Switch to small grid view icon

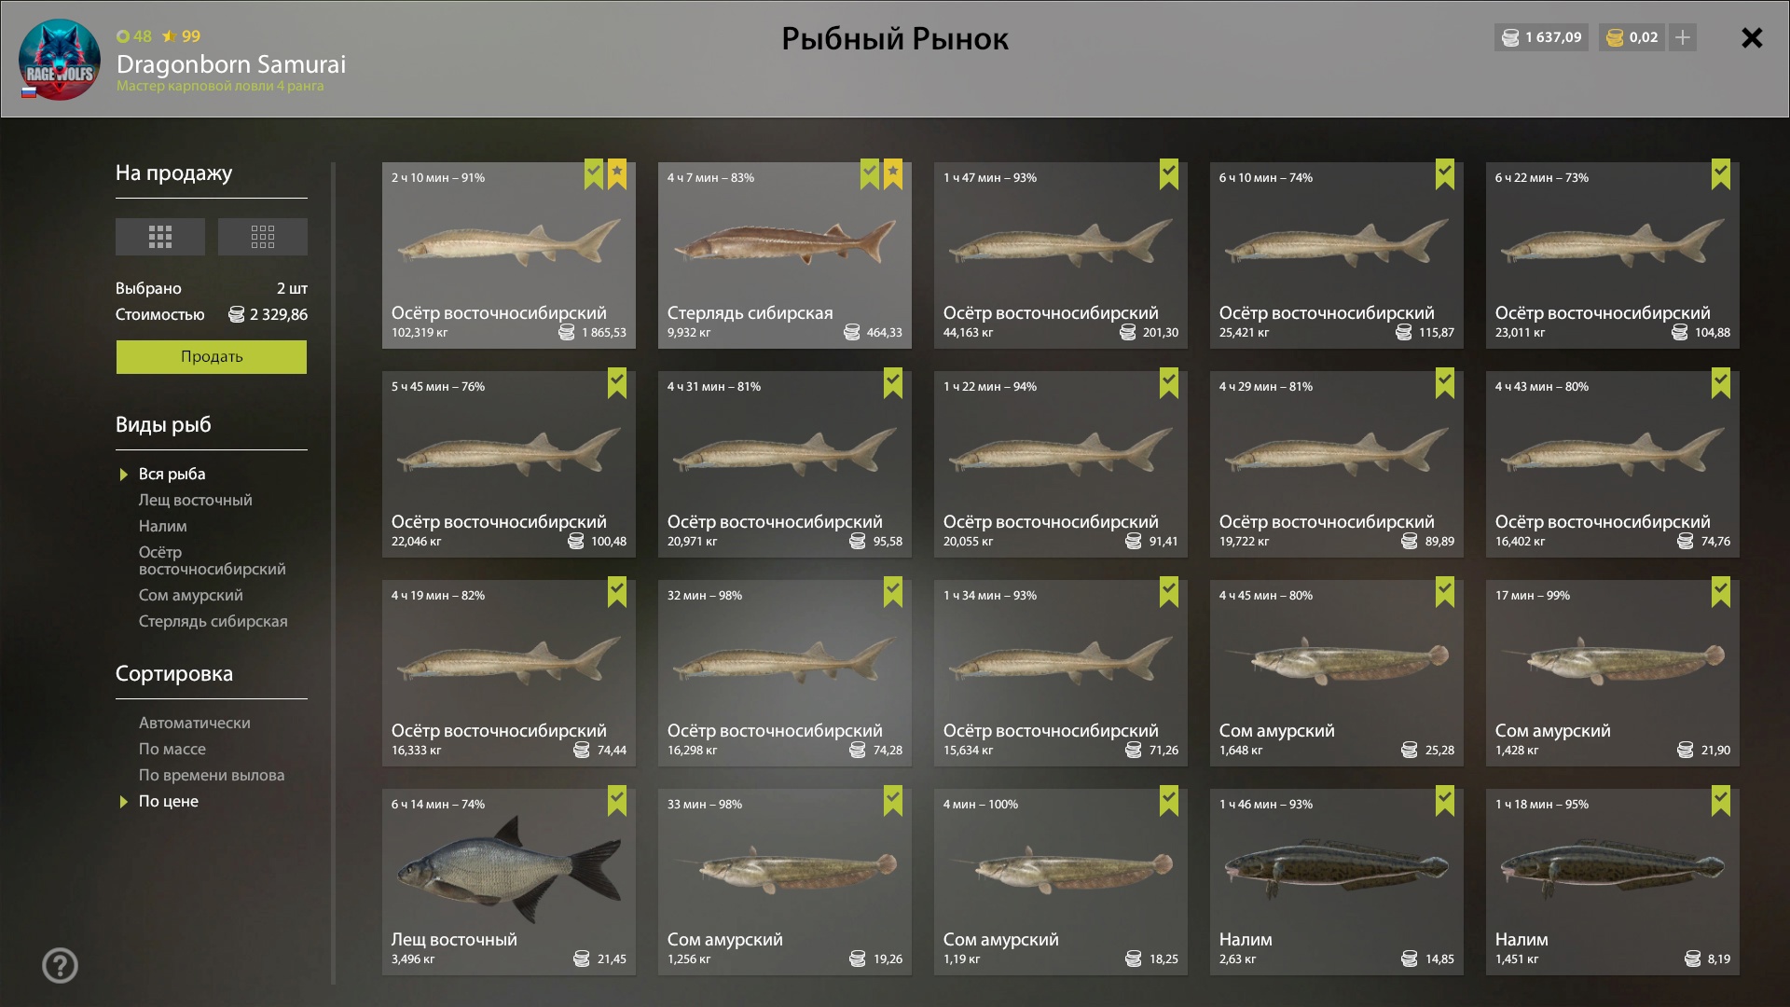coord(263,237)
